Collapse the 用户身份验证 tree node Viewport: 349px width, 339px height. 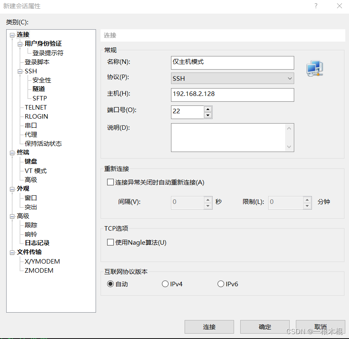coord(20,44)
